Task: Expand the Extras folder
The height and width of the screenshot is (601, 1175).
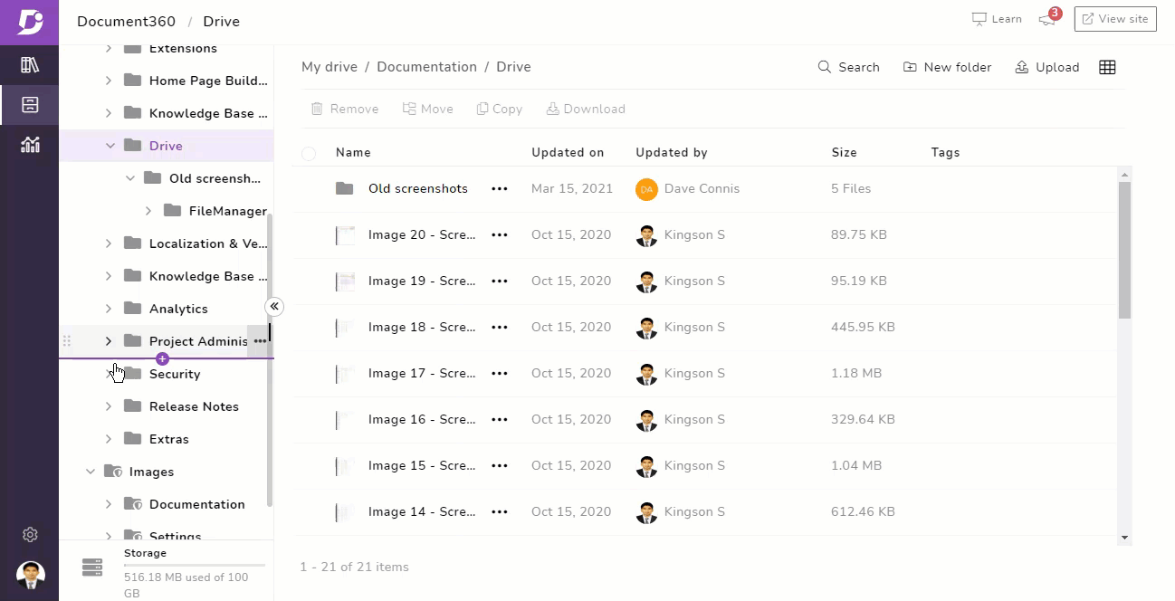Action: 109,439
